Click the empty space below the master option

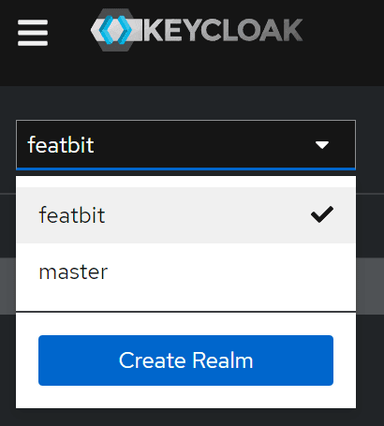tap(185, 305)
